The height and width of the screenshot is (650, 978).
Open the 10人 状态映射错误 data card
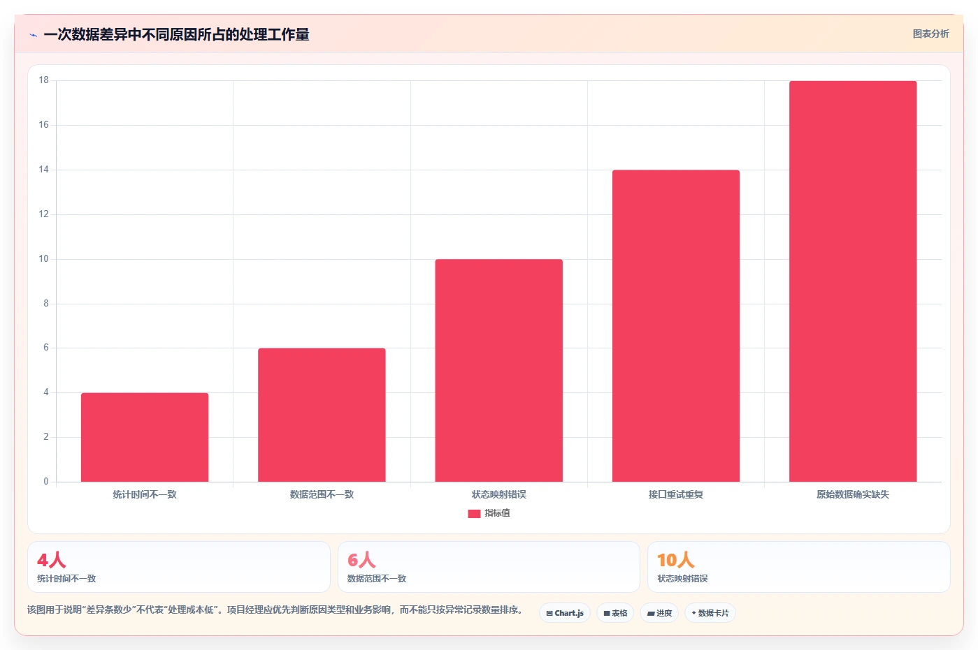coord(798,567)
